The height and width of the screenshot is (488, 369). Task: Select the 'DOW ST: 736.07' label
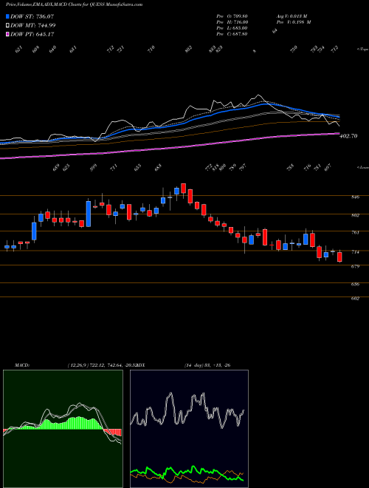coord(32,16)
